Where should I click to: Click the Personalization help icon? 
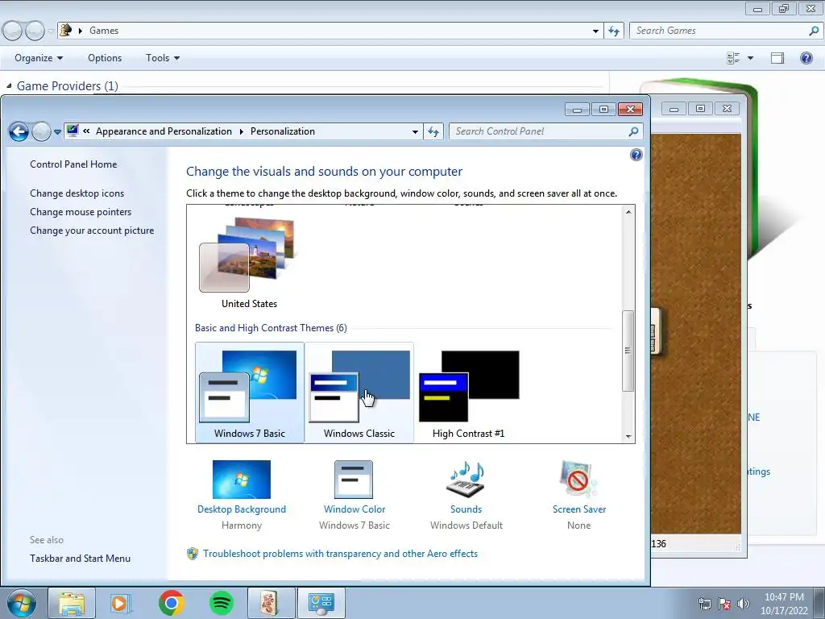[x=636, y=155]
